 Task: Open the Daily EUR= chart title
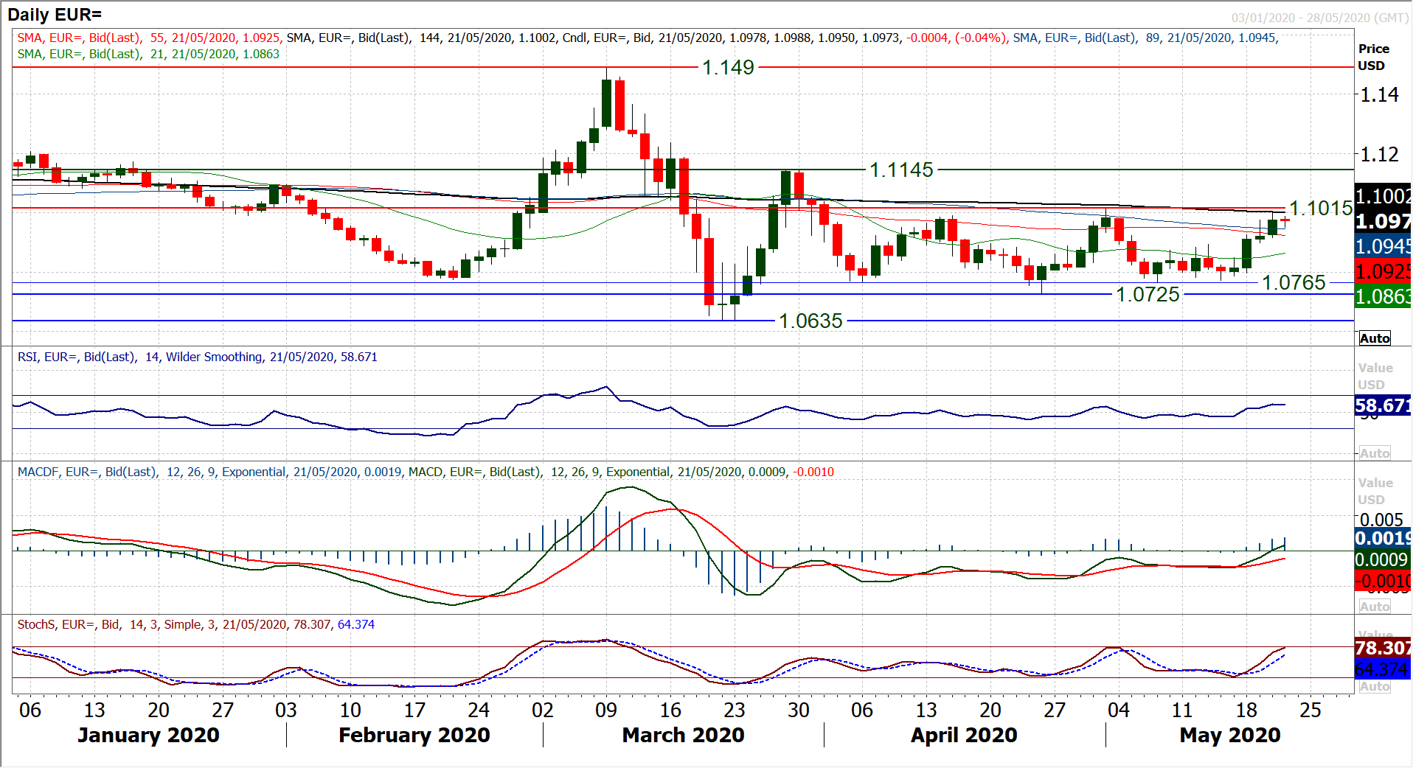[x=55, y=15]
